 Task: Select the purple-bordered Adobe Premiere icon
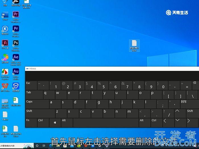(16, 17)
